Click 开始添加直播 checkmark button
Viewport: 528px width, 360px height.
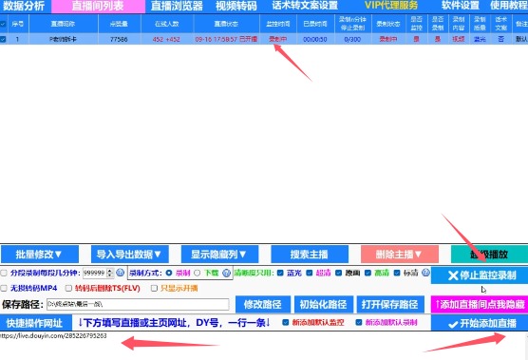[480, 323]
